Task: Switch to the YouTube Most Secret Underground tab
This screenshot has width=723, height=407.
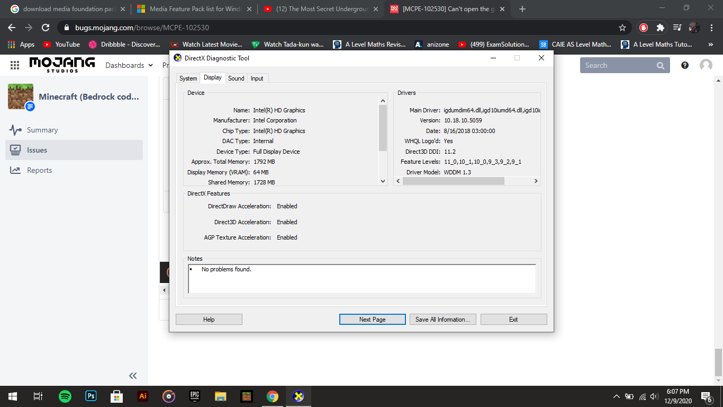Action: [320, 9]
